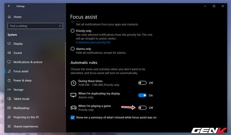
Task: Minimize the Settings window
Action: tap(205, 6)
